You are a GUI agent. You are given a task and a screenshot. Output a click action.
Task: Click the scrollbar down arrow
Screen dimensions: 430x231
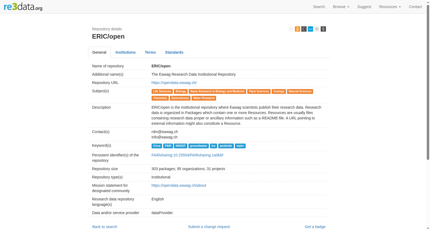[x=428, y=229]
